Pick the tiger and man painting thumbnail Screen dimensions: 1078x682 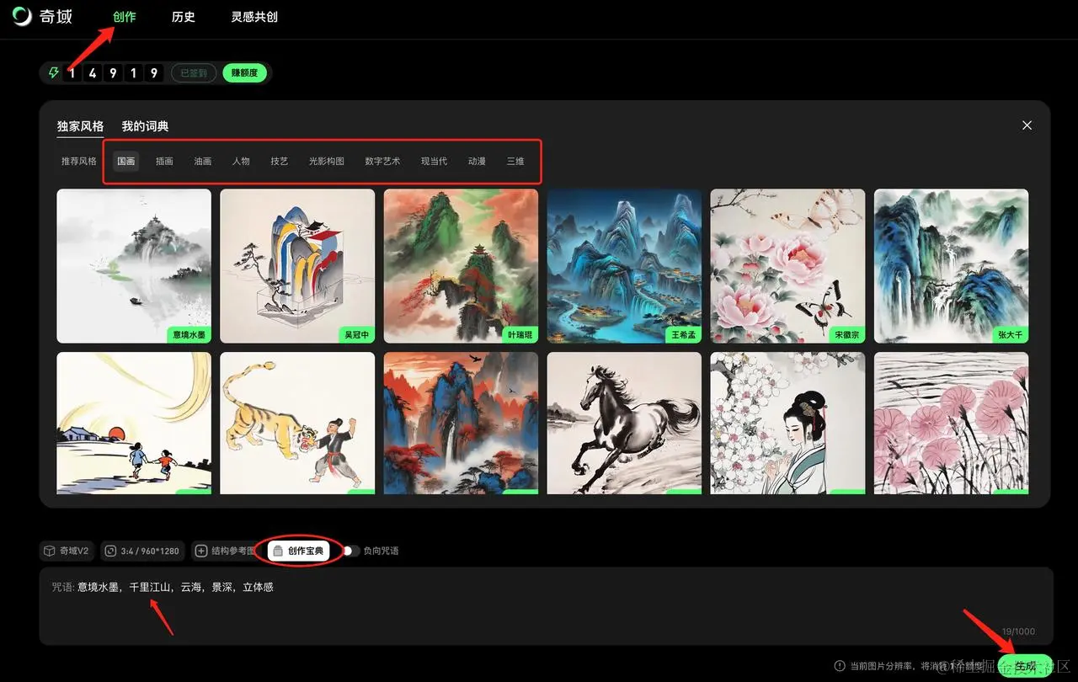coord(297,423)
